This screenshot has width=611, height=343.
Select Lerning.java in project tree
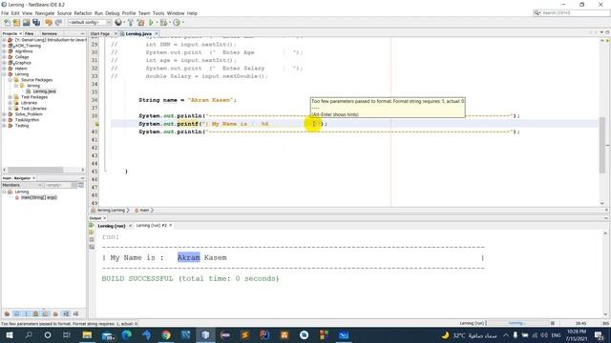point(44,91)
